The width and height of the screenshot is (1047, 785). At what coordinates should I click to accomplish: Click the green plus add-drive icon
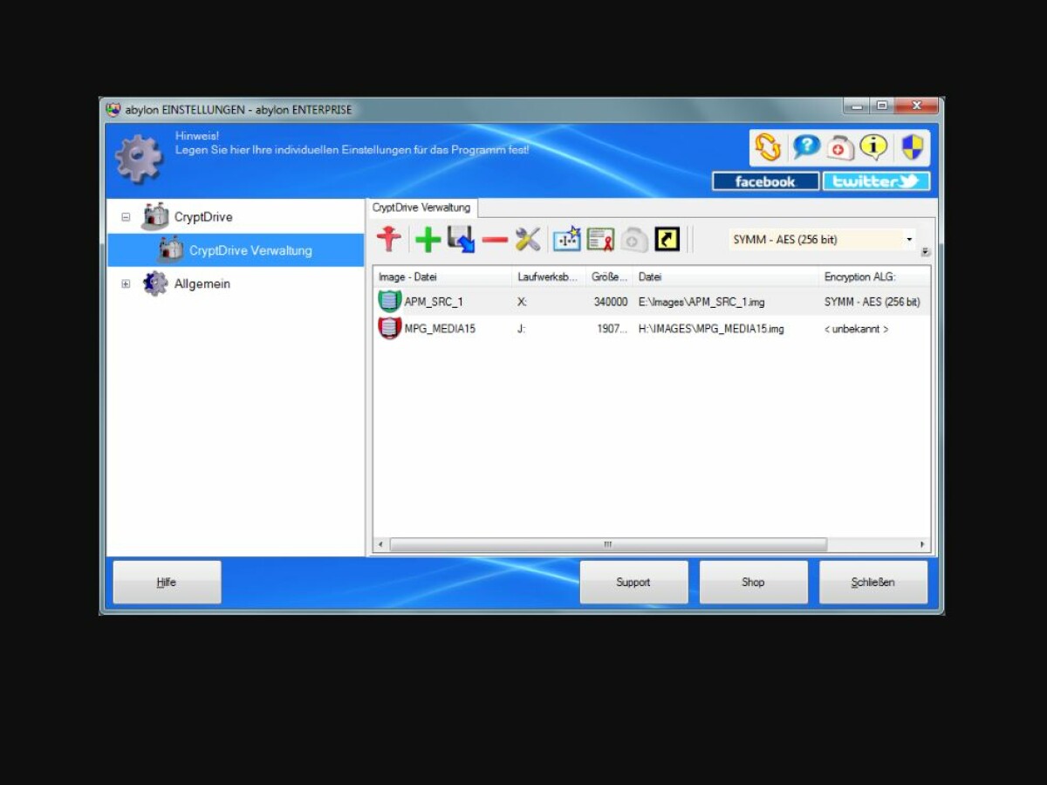428,239
